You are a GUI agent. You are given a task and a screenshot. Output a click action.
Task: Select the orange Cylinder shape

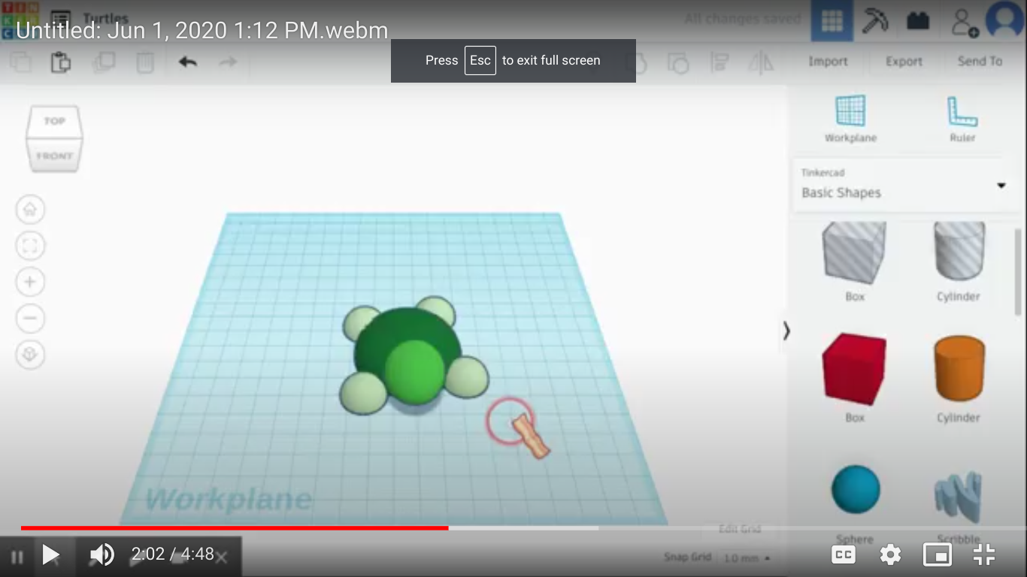pyautogui.click(x=959, y=370)
